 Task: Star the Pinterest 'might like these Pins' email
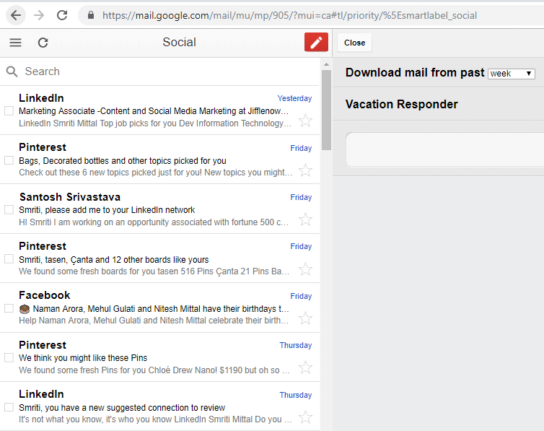(x=305, y=367)
